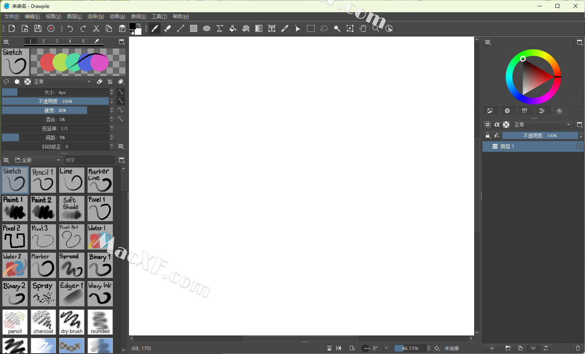Pick the Pan hand tool
This screenshot has width=585, height=354.
point(363,28)
